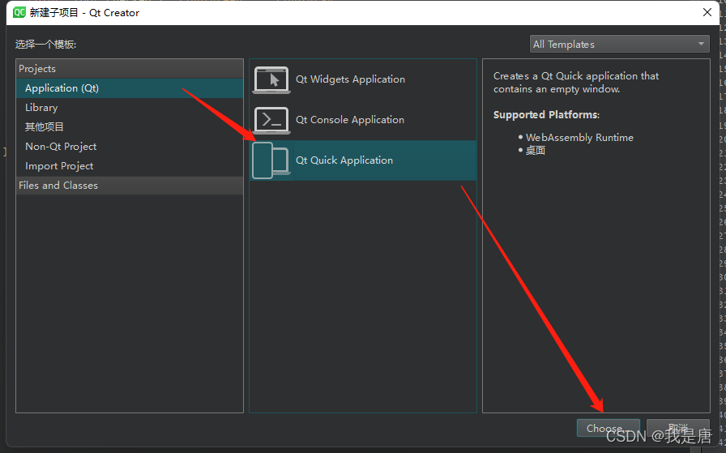Click the Projects section header

coord(130,69)
